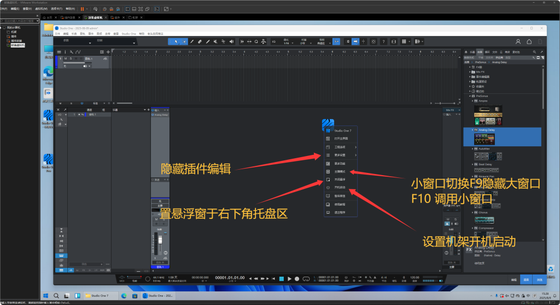Select the Range tool next to the Arrow tool
The height and width of the screenshot is (305, 560).
184,41
